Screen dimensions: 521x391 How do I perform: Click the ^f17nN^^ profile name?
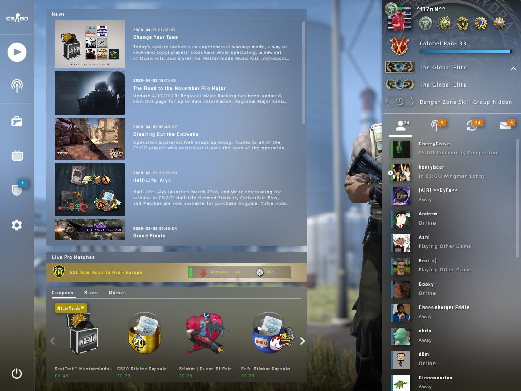[430, 9]
